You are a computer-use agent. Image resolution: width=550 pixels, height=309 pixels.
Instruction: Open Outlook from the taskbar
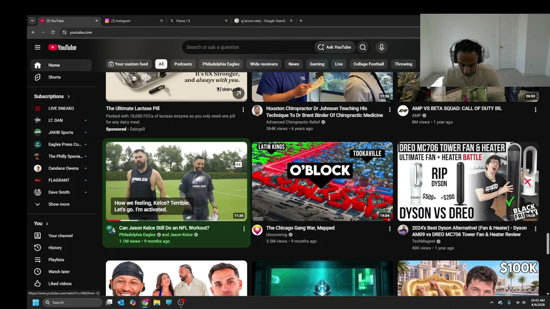[121, 303]
